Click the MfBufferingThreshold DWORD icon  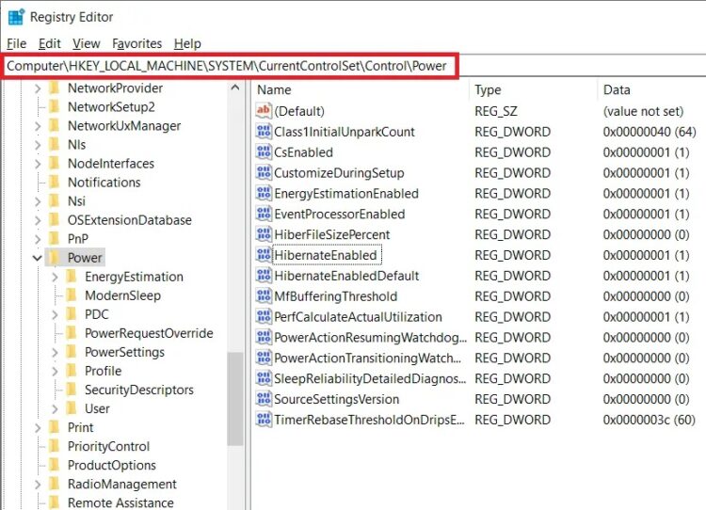coord(264,296)
